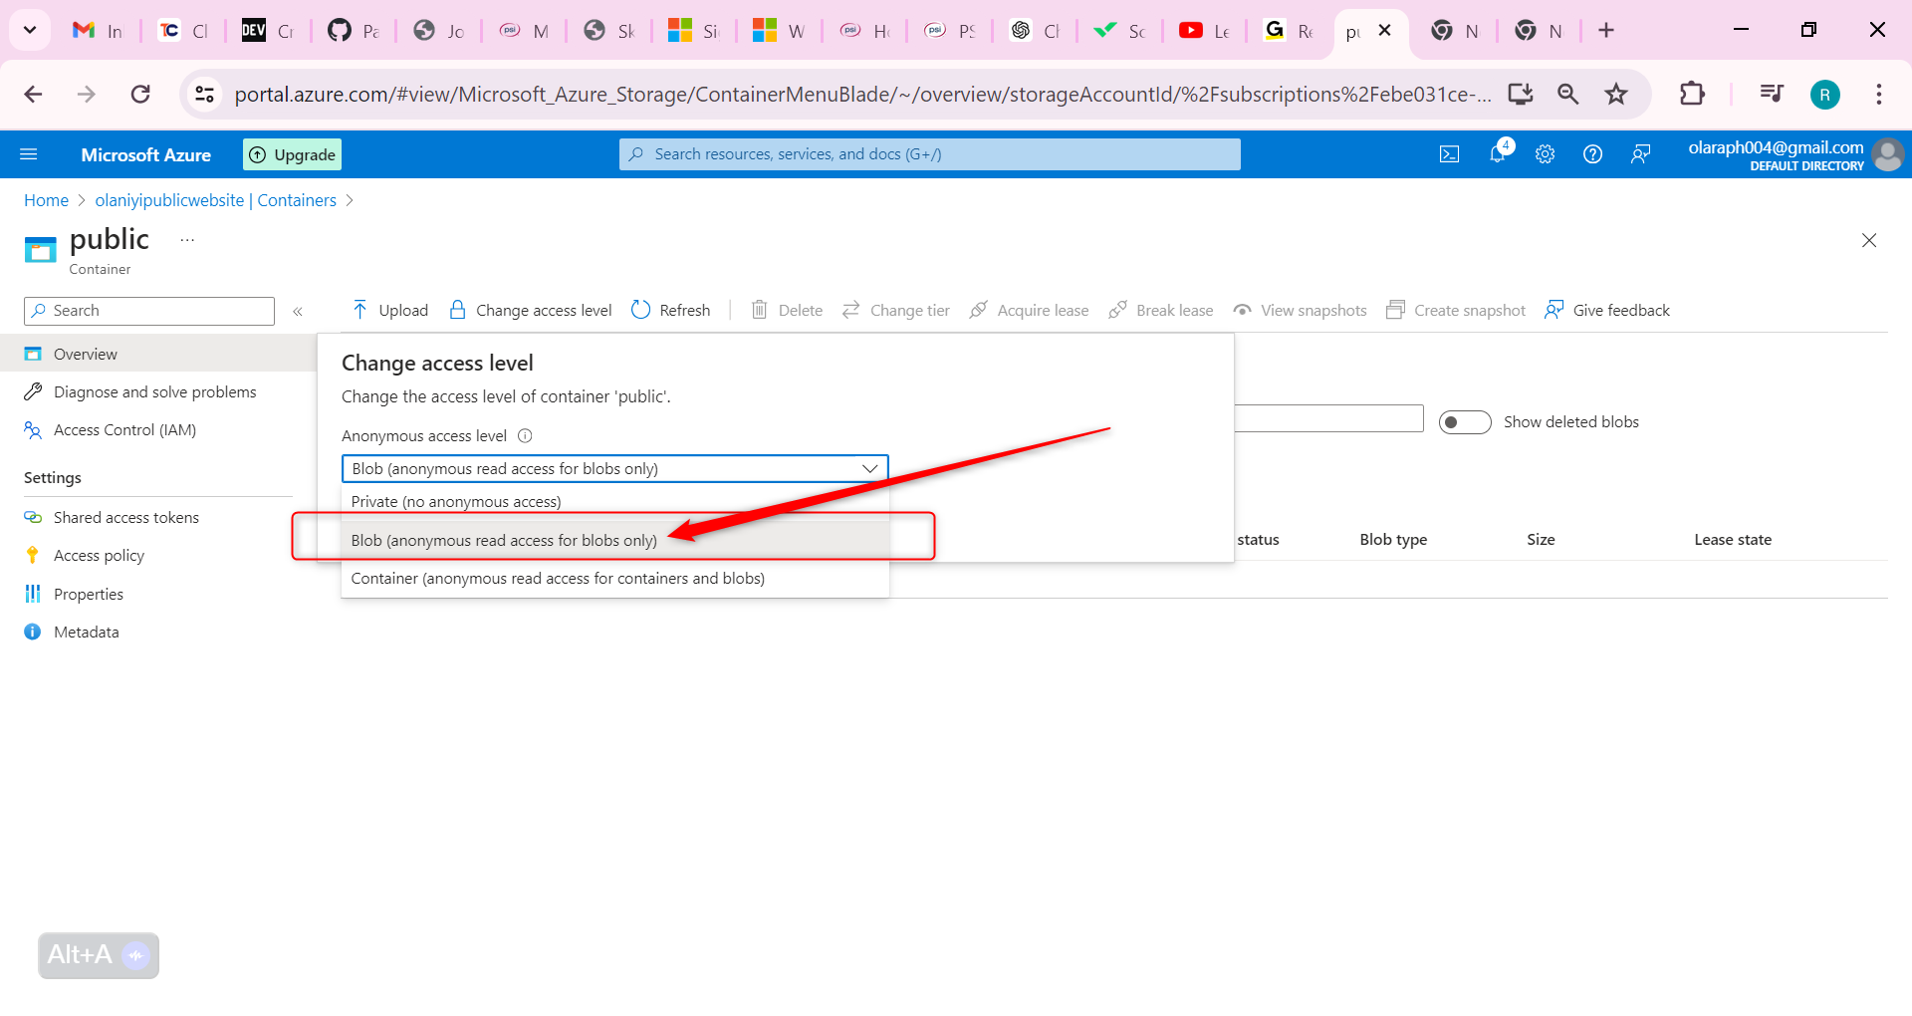Click the Home breadcrumb link
The height and width of the screenshot is (1016, 1912).
pos(46,200)
